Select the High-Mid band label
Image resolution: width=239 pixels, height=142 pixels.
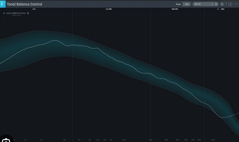coord(175,9)
